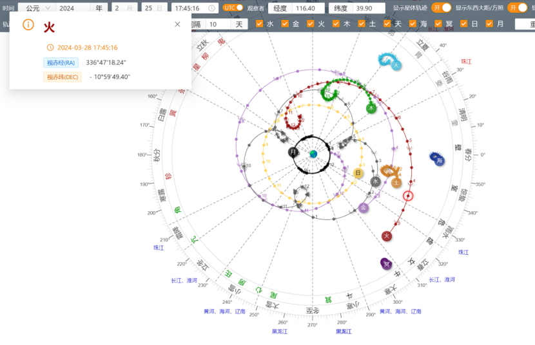Select the cyan 天 (Uranus) planet marker
The image size is (535, 345).
click(x=396, y=65)
